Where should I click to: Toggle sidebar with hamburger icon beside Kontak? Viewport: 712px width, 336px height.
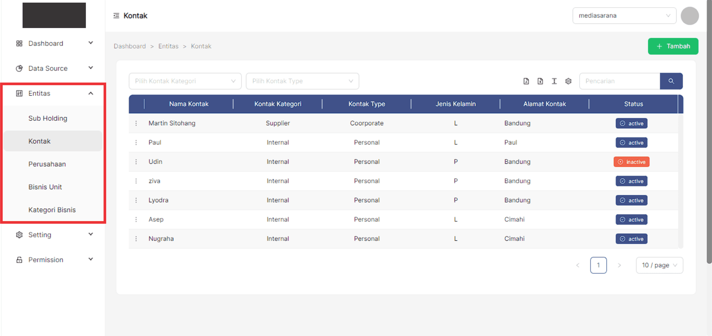[x=116, y=16]
